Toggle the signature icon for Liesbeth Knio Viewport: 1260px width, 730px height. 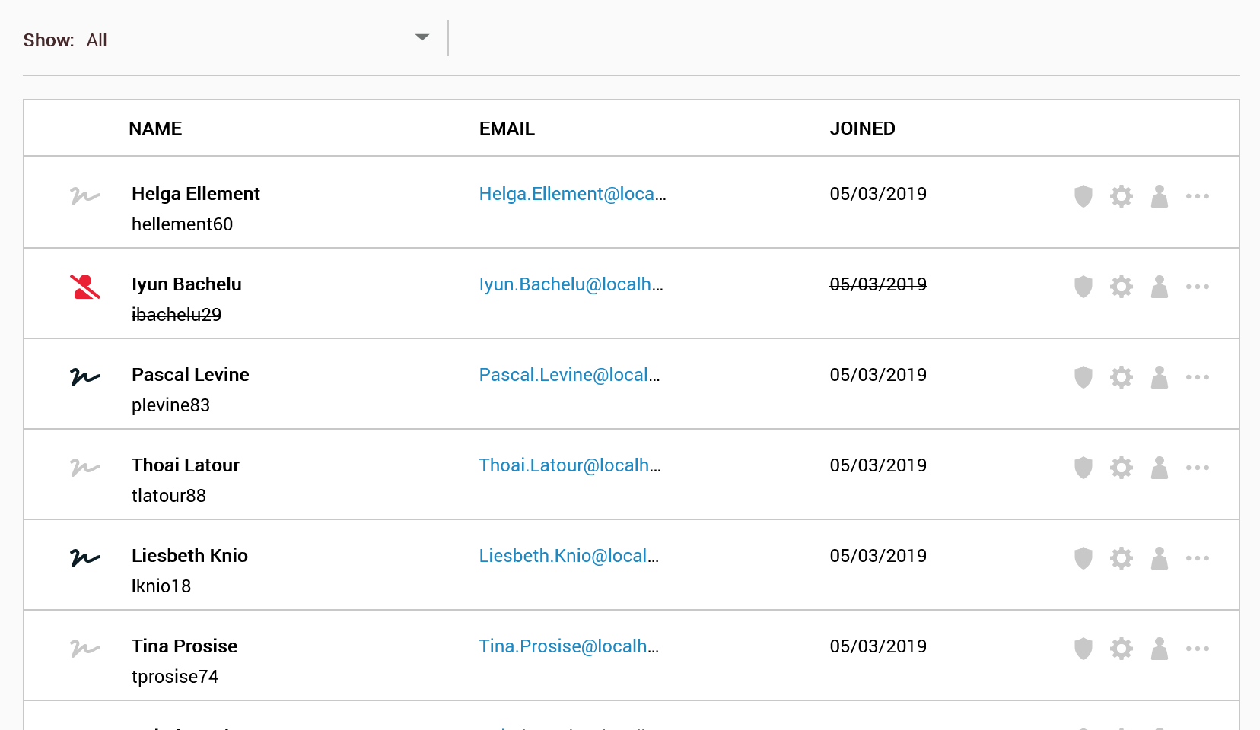85,557
